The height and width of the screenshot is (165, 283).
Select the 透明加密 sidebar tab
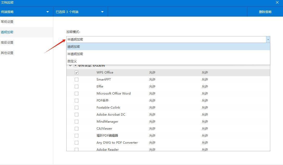[x=7, y=32]
